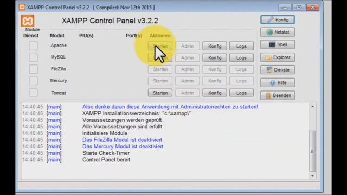Click Beenden to quit XAMPP
The image size is (347, 195).
[x=278, y=95]
